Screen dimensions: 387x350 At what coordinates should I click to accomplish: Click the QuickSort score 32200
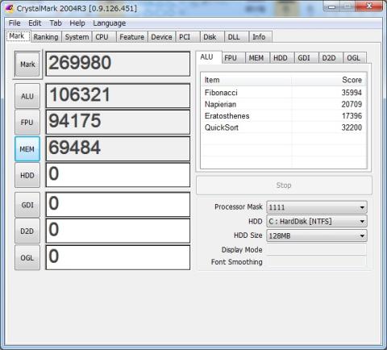coord(352,127)
